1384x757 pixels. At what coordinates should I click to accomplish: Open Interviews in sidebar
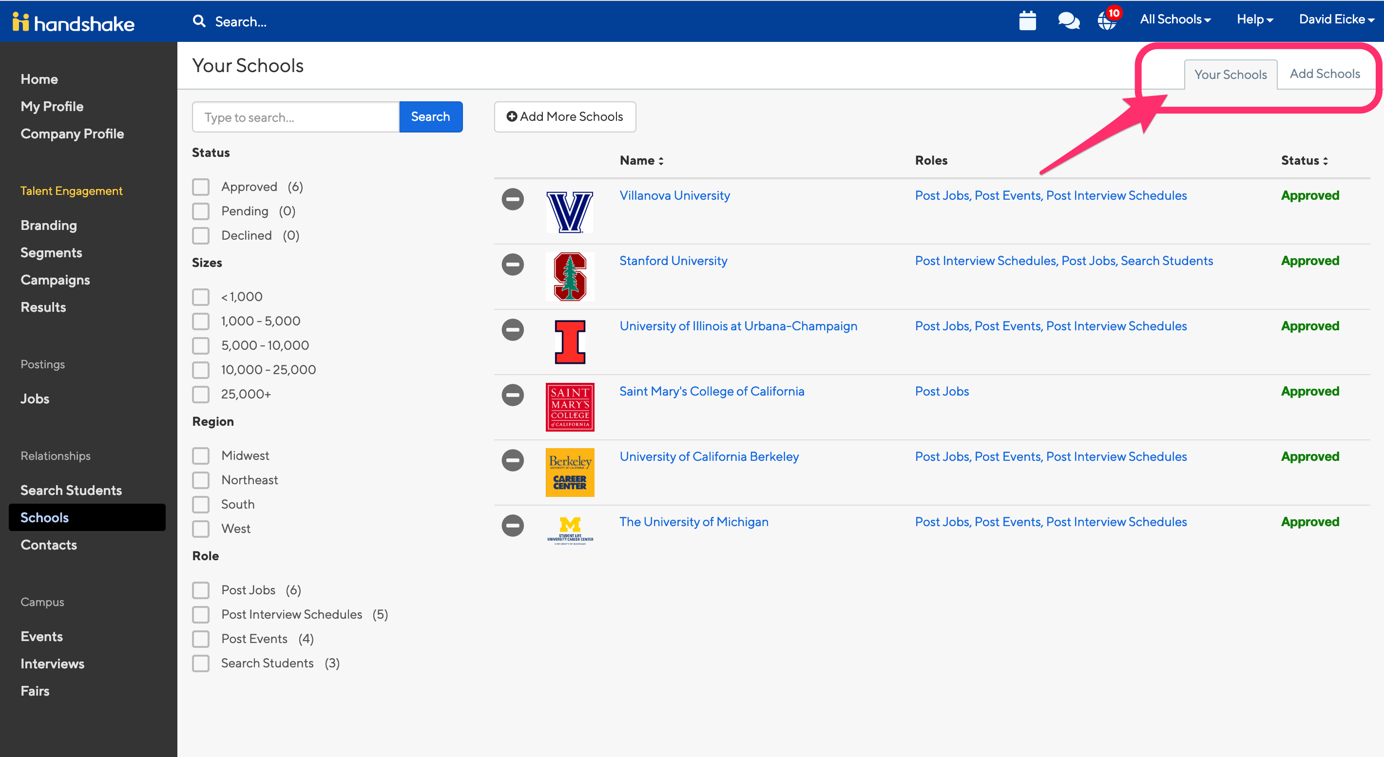pyautogui.click(x=52, y=663)
